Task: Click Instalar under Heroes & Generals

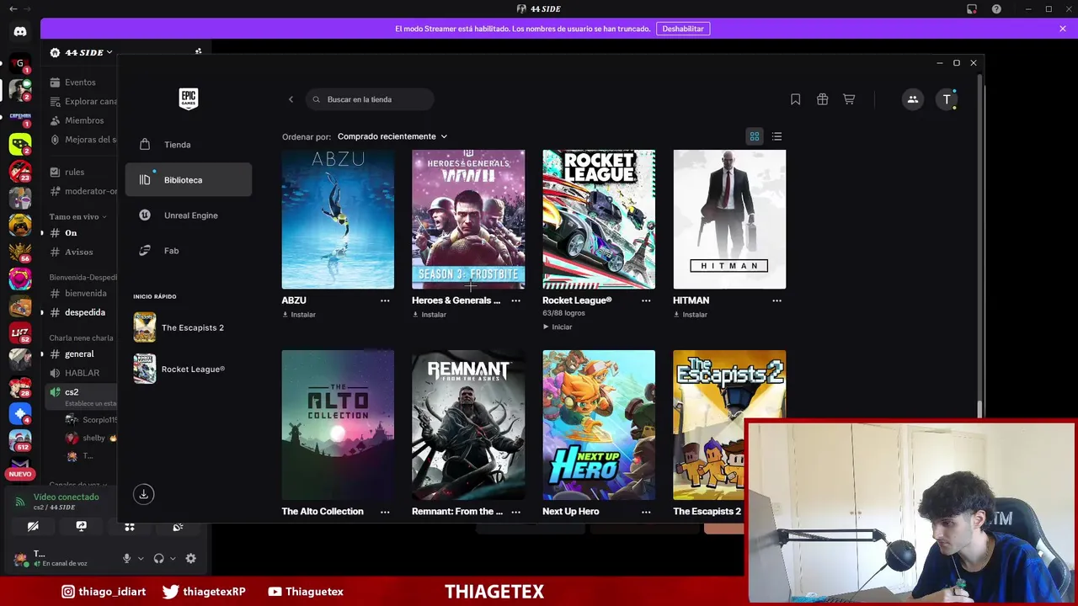Action: [430, 315]
